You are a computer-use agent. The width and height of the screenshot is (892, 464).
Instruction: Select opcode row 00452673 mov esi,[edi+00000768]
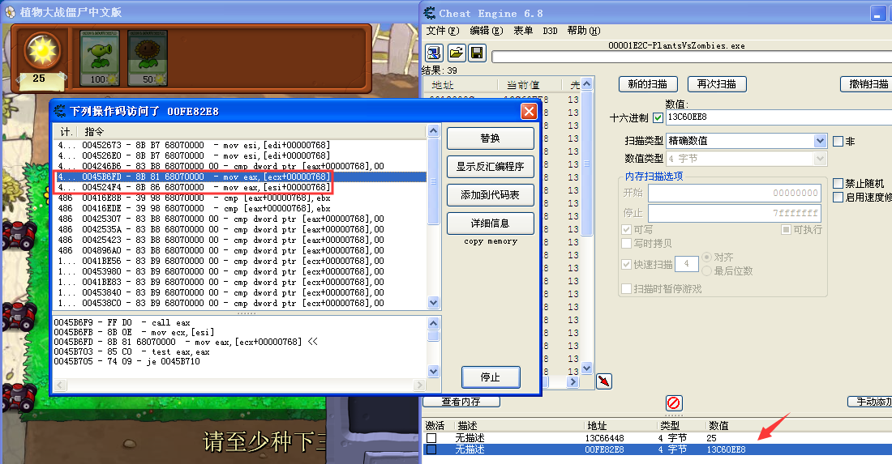[239, 145]
